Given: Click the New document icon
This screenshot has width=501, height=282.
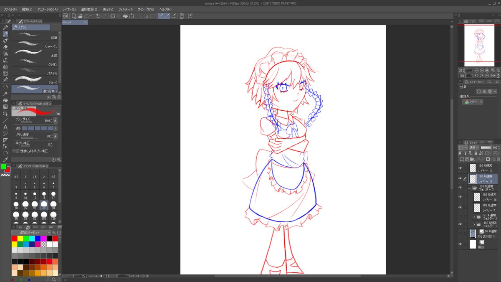Looking at the screenshot, I should coord(74,16).
